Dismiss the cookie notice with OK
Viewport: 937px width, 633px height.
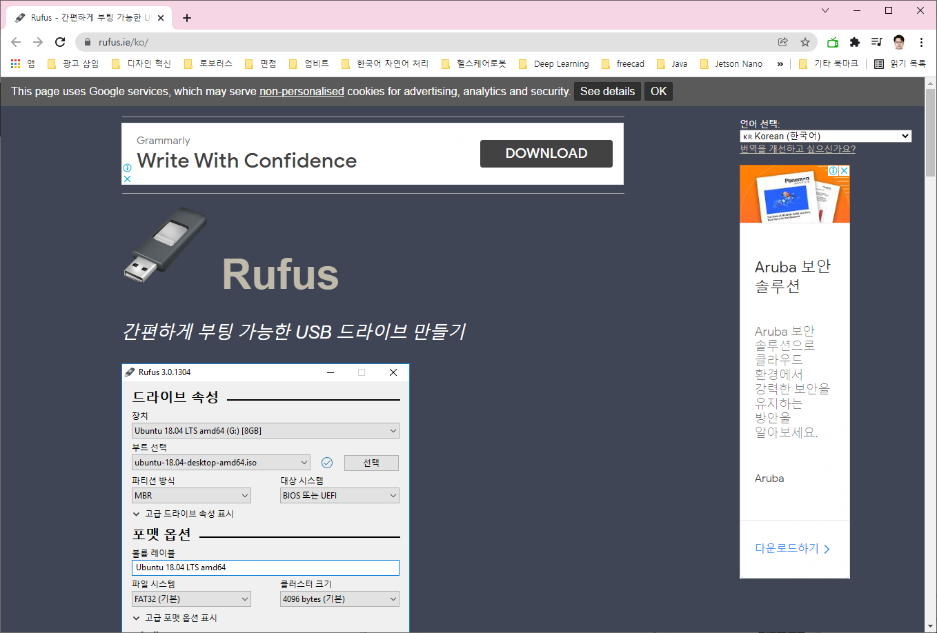[659, 91]
